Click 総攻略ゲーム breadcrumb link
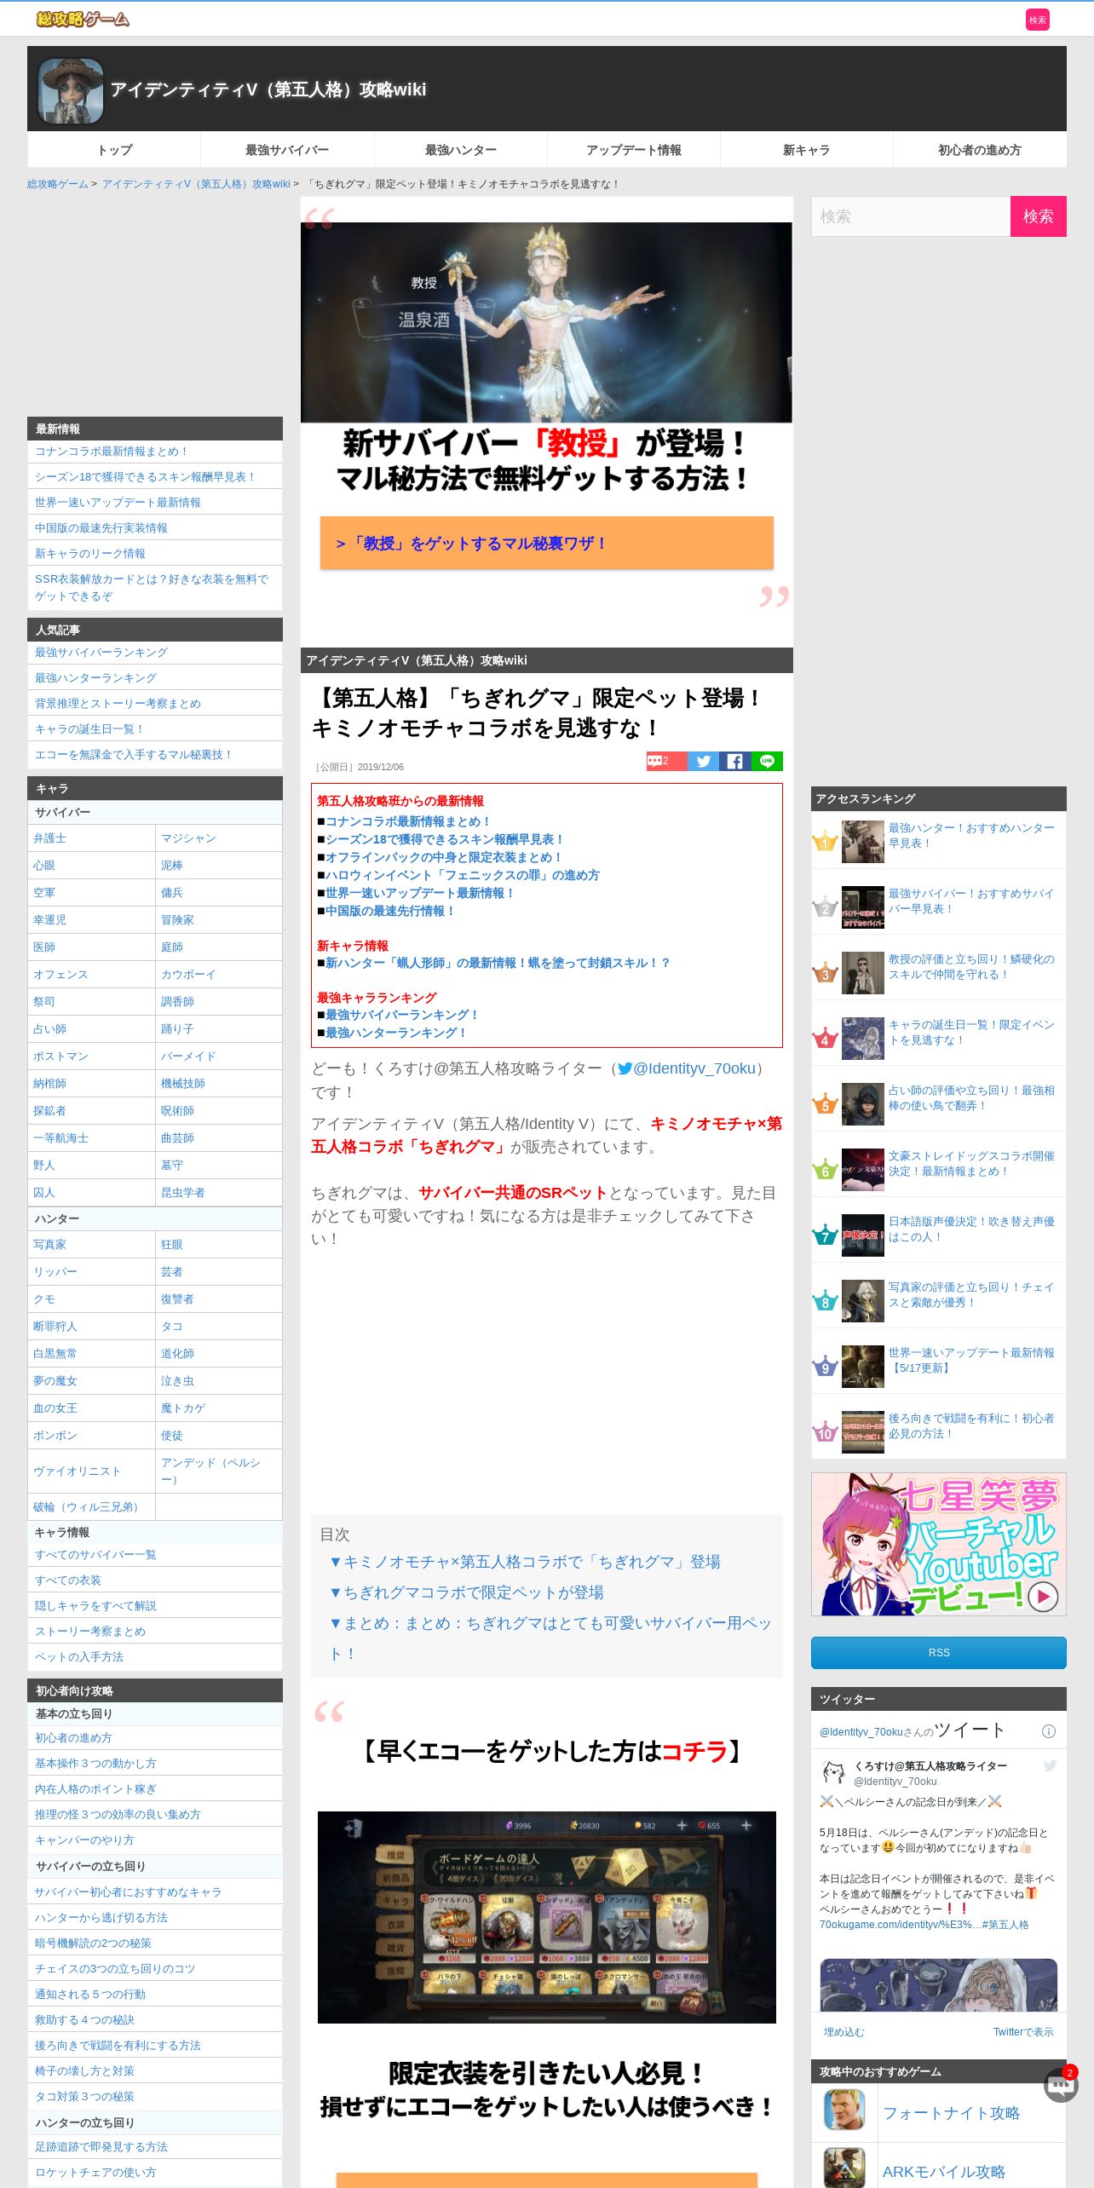This screenshot has width=1094, height=2188. [57, 184]
